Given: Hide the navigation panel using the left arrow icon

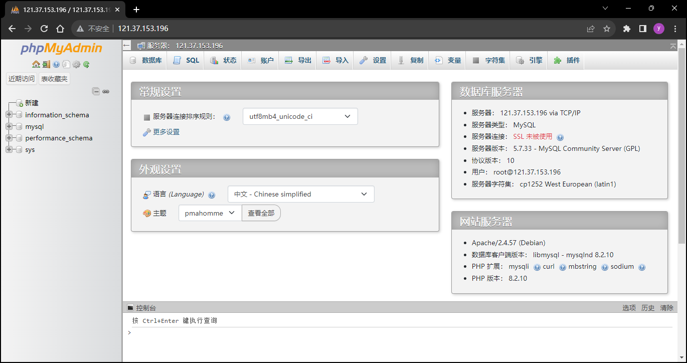Looking at the screenshot, I should tap(127, 45).
